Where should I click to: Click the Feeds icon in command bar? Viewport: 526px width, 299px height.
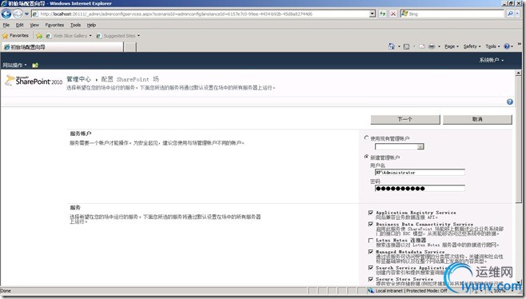406,46
